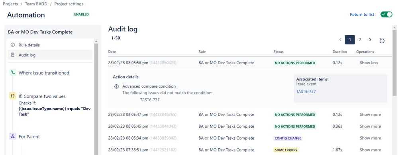
Task: Refresh the audit log
Action: click(382, 41)
